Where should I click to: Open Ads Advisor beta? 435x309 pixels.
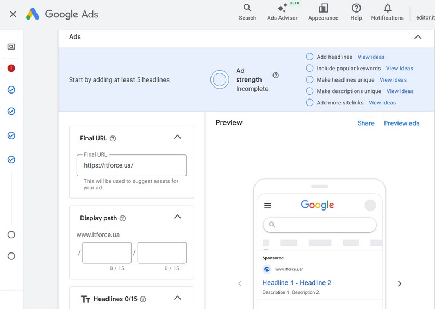pos(282,12)
